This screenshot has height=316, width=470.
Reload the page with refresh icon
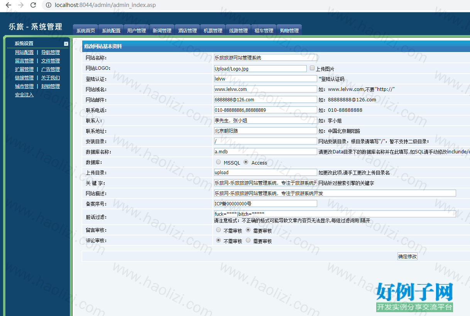click(x=33, y=5)
